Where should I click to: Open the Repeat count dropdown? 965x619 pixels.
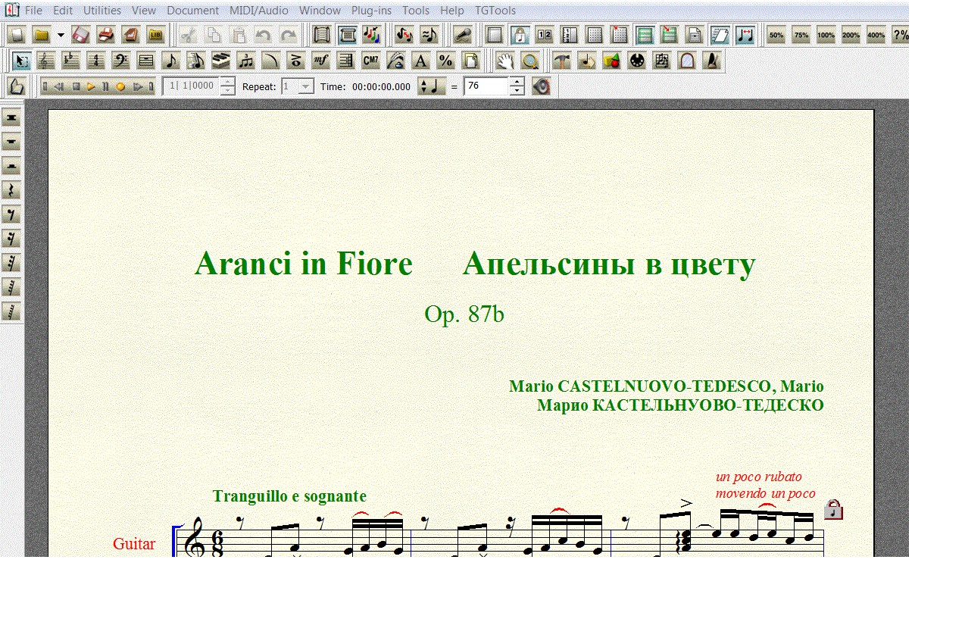(306, 86)
